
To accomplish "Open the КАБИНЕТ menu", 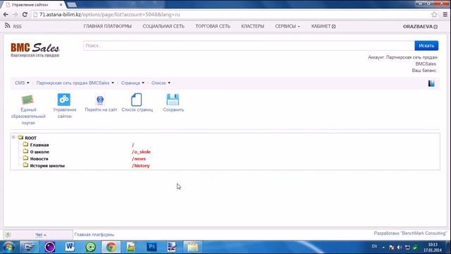I will 323,26.
